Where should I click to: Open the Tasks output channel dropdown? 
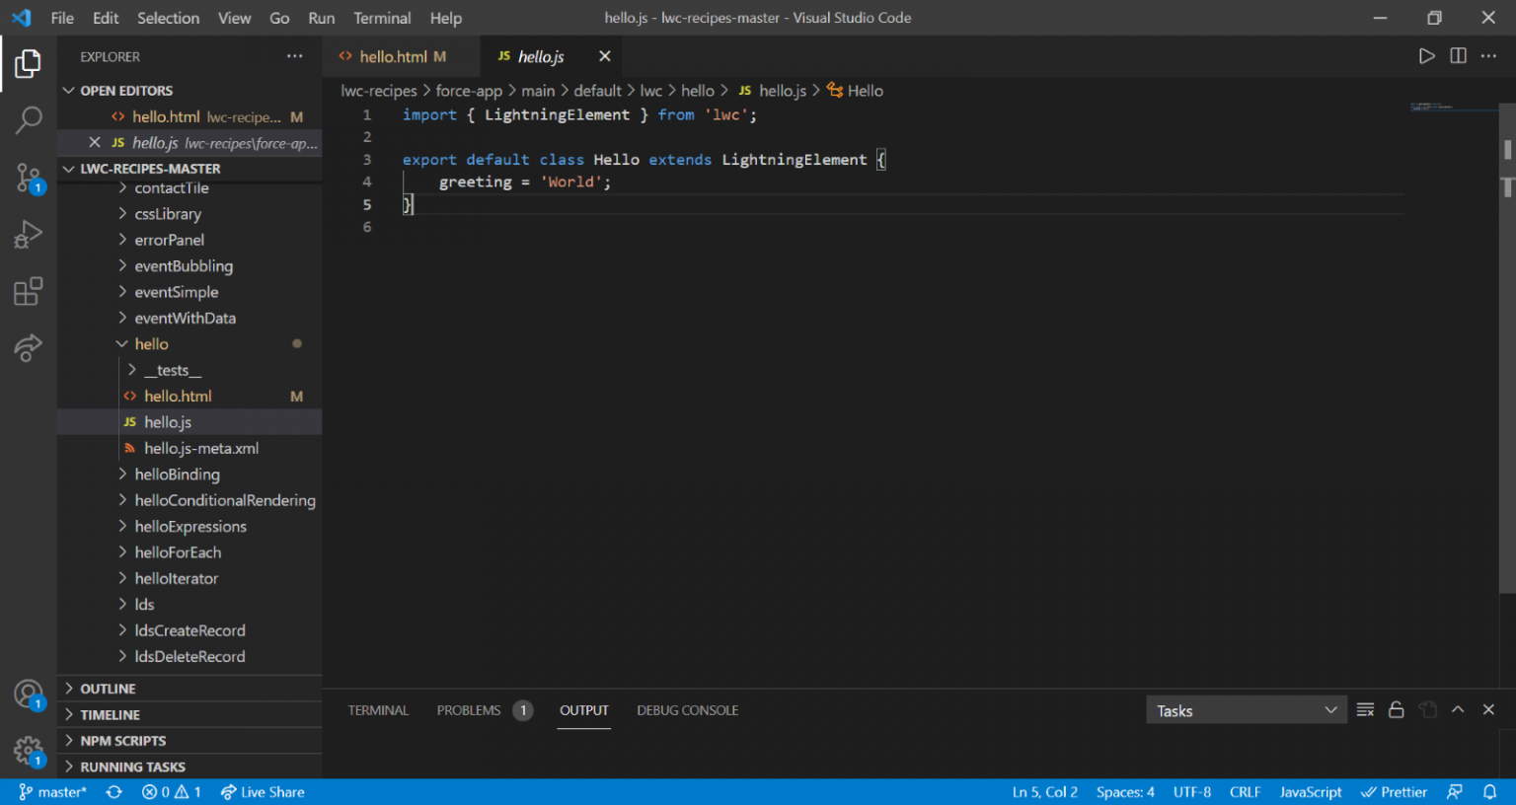[x=1246, y=709]
